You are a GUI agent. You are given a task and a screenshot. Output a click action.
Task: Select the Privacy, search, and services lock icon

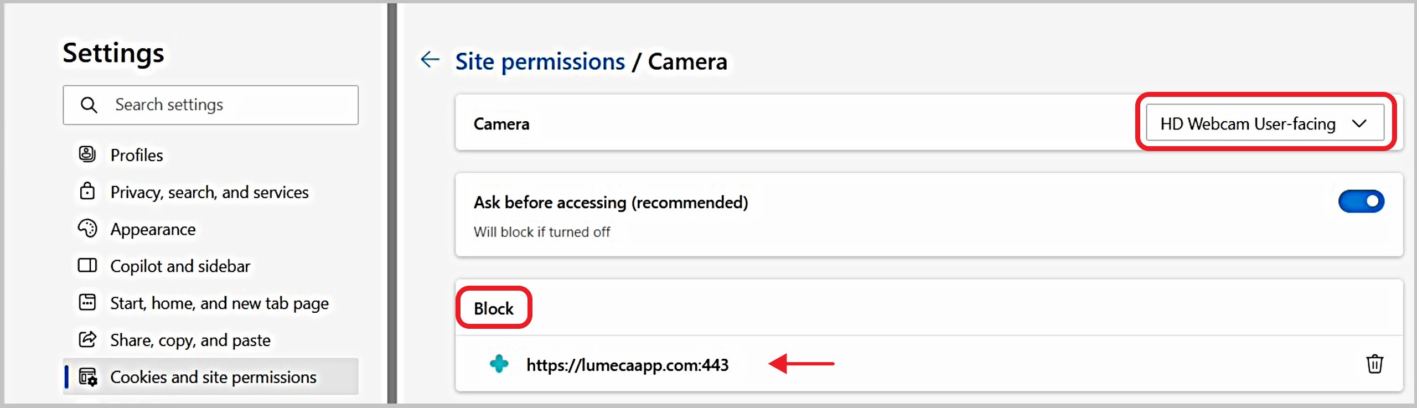(88, 192)
